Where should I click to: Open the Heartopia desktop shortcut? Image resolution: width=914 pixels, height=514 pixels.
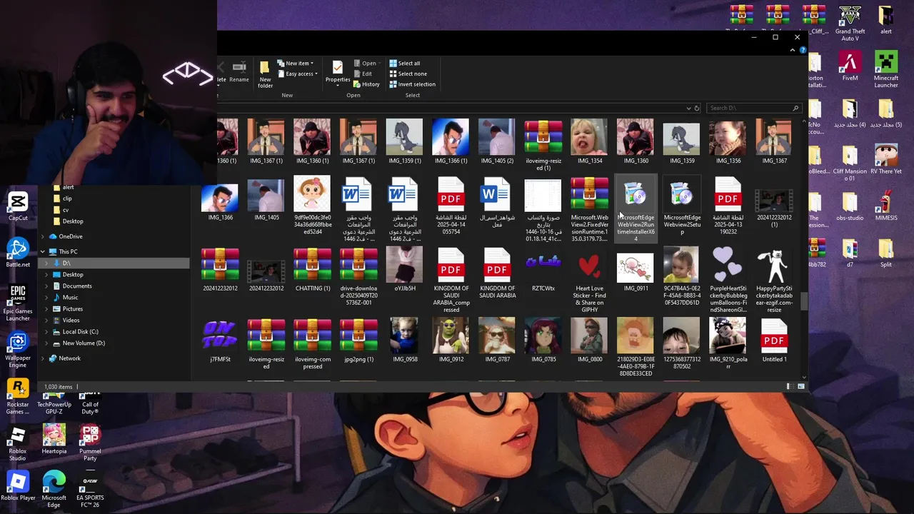(x=54, y=440)
